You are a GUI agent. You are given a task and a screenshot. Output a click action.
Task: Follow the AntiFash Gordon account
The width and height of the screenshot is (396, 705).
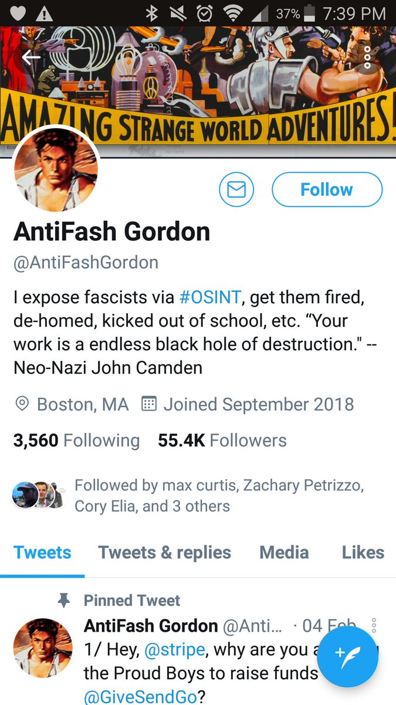point(327,190)
